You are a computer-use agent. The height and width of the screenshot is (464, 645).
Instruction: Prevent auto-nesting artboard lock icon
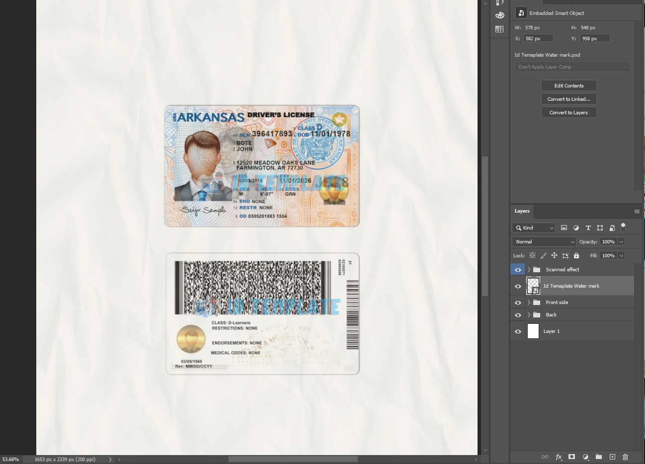(565, 255)
